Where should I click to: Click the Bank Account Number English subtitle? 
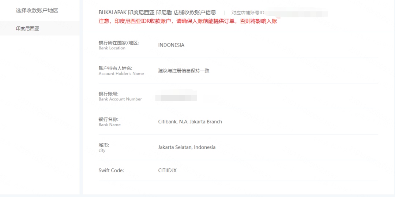coord(120,99)
